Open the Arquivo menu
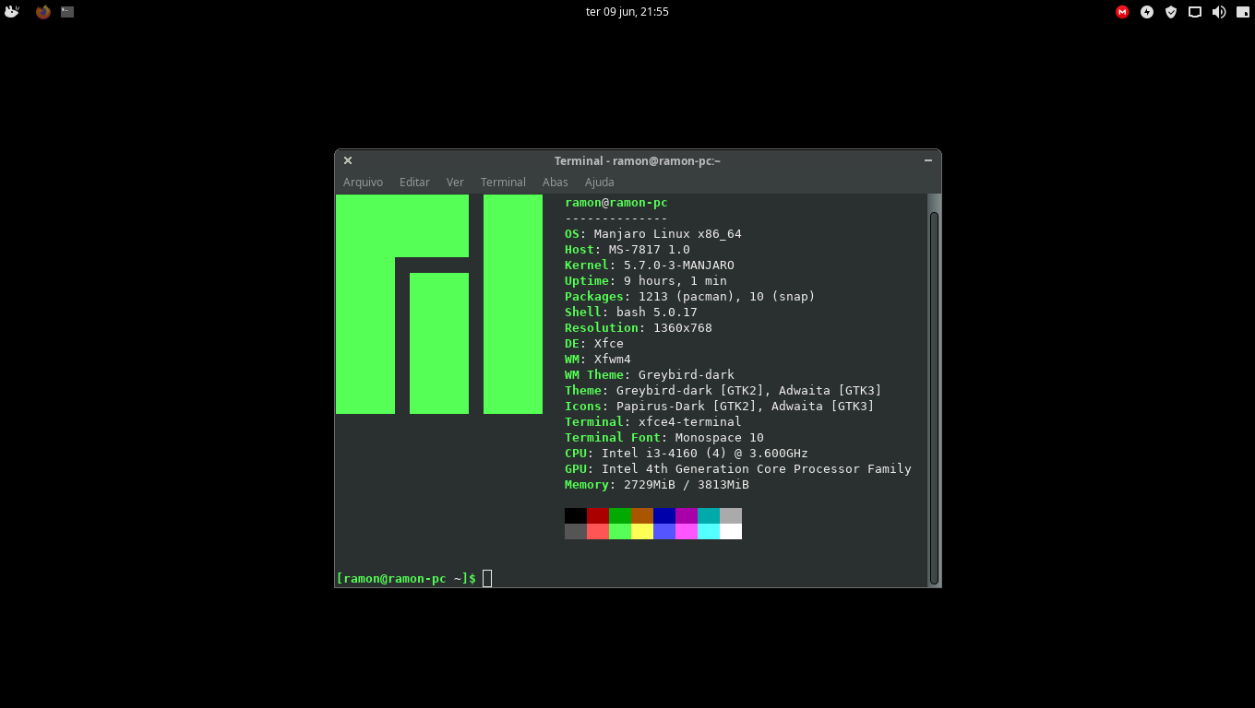Image resolution: width=1255 pixels, height=708 pixels. [363, 183]
